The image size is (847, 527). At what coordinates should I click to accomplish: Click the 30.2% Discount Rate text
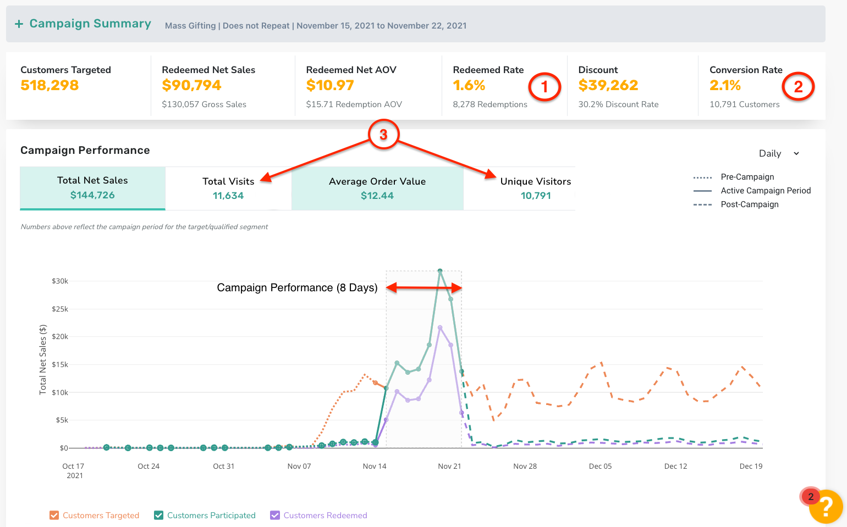tap(618, 104)
